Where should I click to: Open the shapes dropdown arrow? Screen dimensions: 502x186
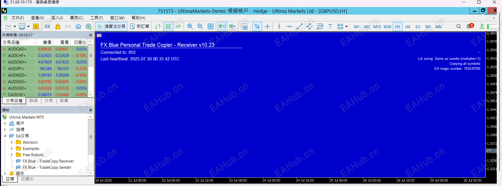[346, 26]
